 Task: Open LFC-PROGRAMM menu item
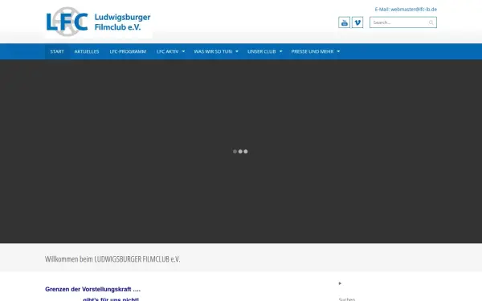[x=128, y=51]
